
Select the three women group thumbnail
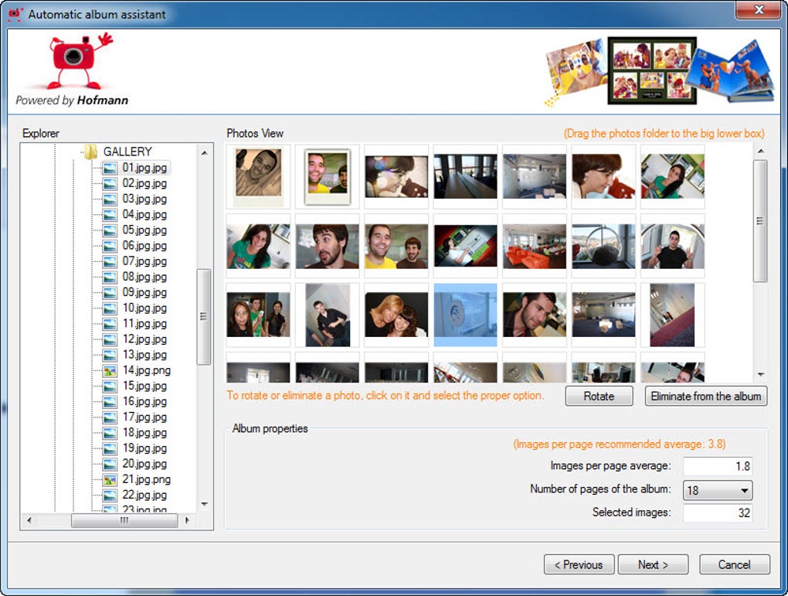258,315
